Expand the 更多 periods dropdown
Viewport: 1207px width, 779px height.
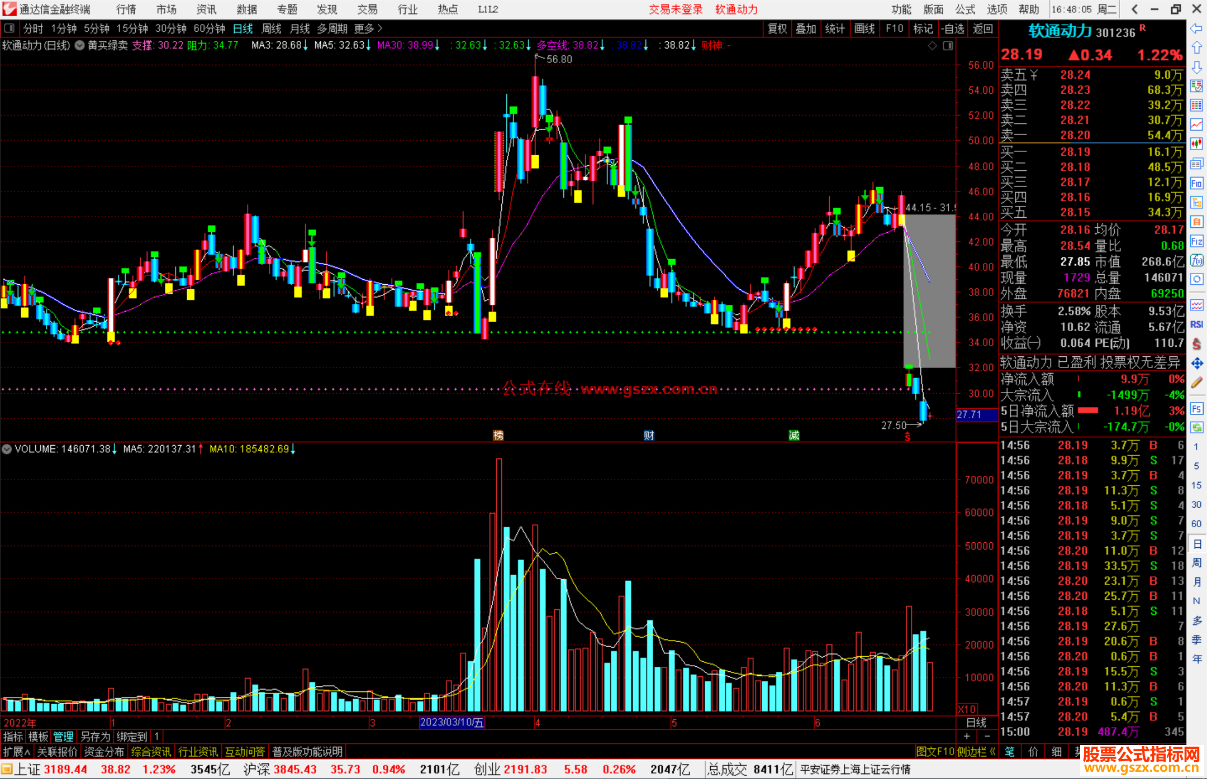(x=368, y=28)
